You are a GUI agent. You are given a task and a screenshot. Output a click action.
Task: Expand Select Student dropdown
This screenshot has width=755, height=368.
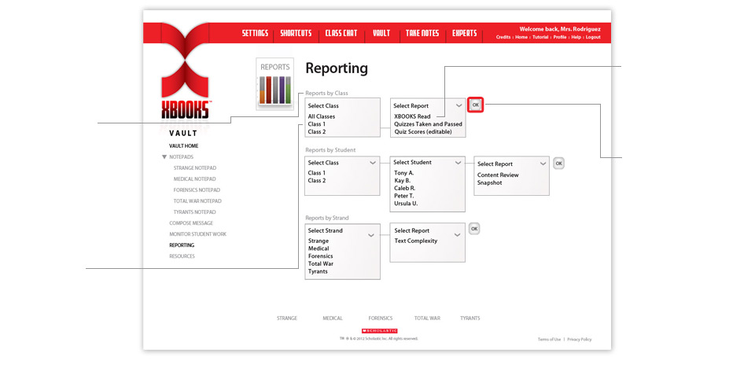(459, 163)
